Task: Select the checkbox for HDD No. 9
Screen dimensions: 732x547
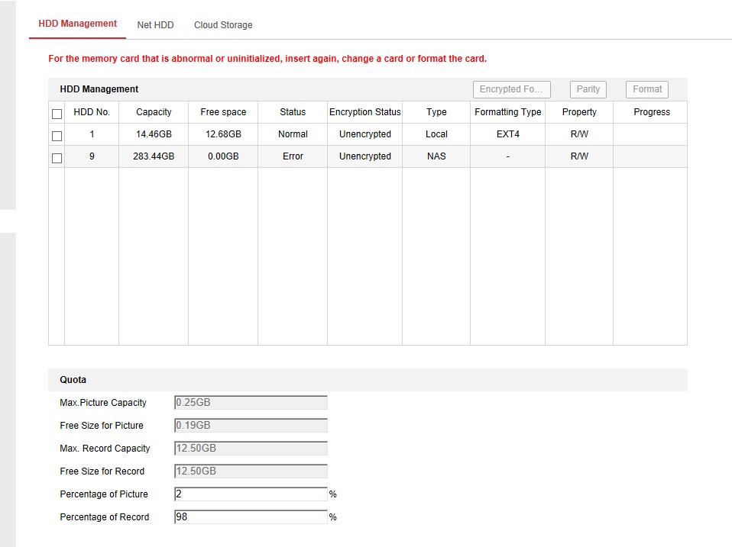Action: [57, 158]
